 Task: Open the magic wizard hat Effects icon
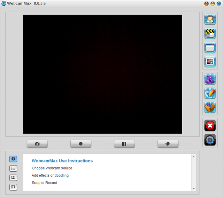[210, 79]
